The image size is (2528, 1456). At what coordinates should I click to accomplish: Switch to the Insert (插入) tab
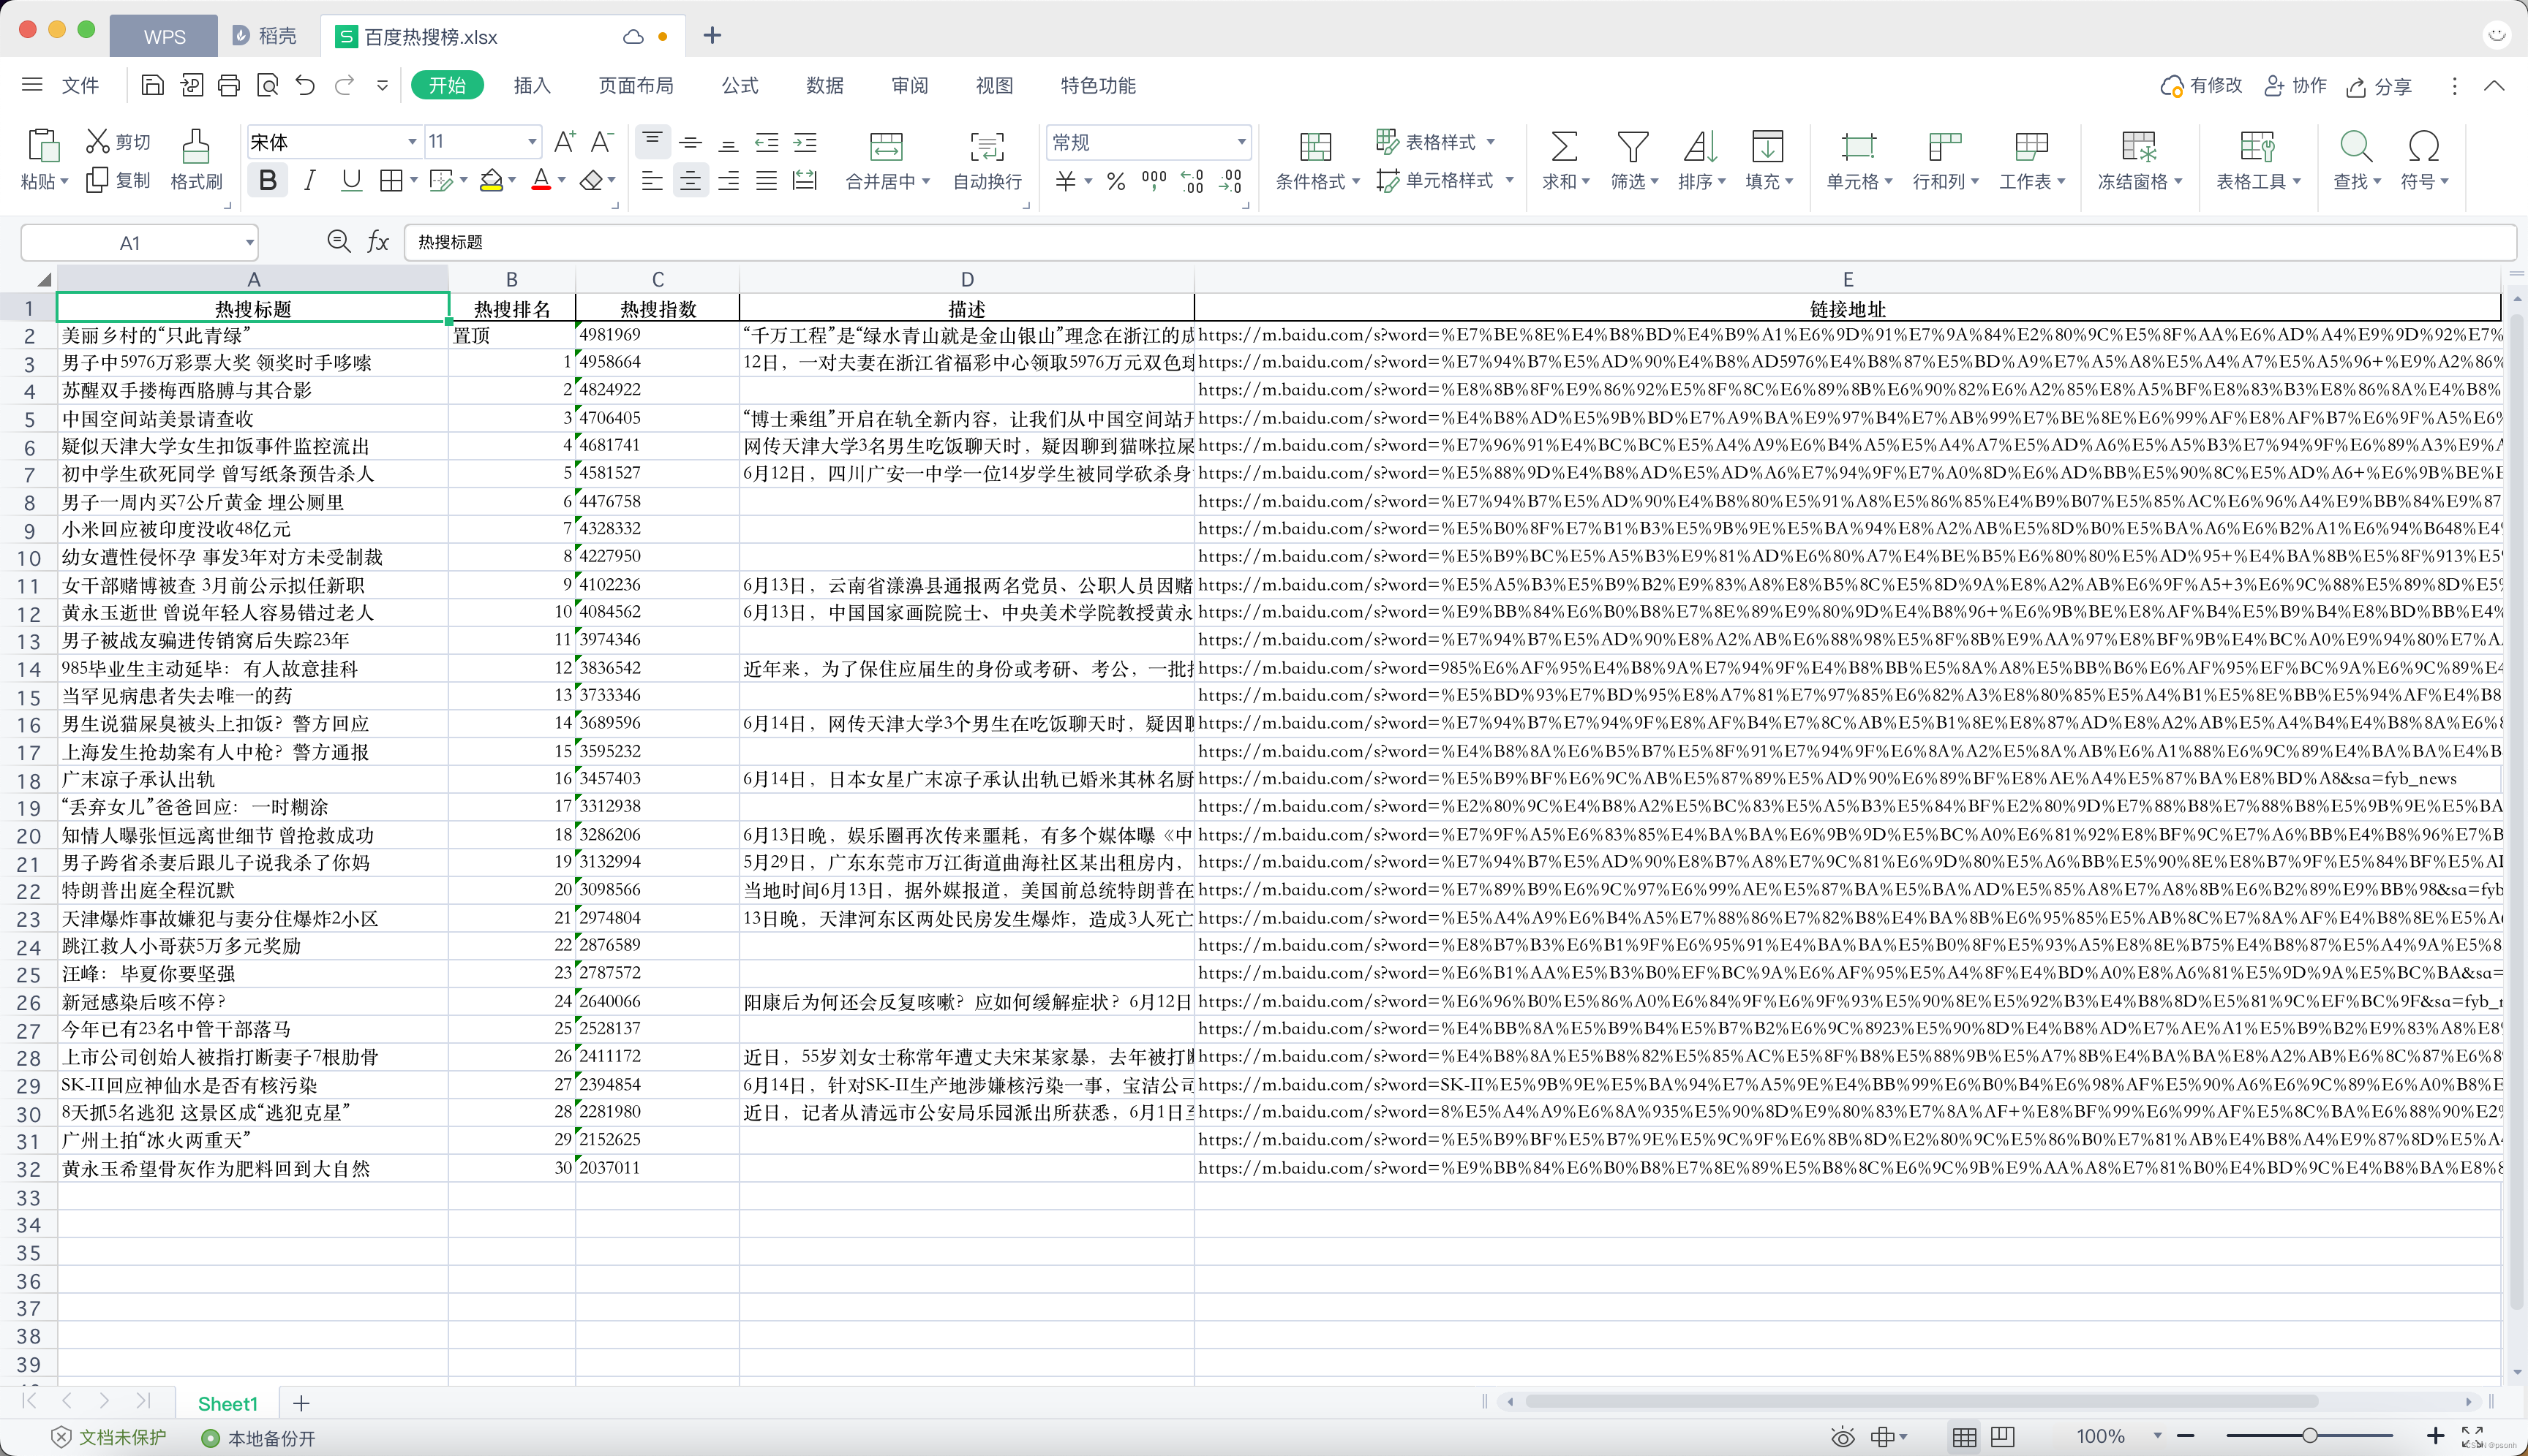pyautogui.click(x=533, y=85)
